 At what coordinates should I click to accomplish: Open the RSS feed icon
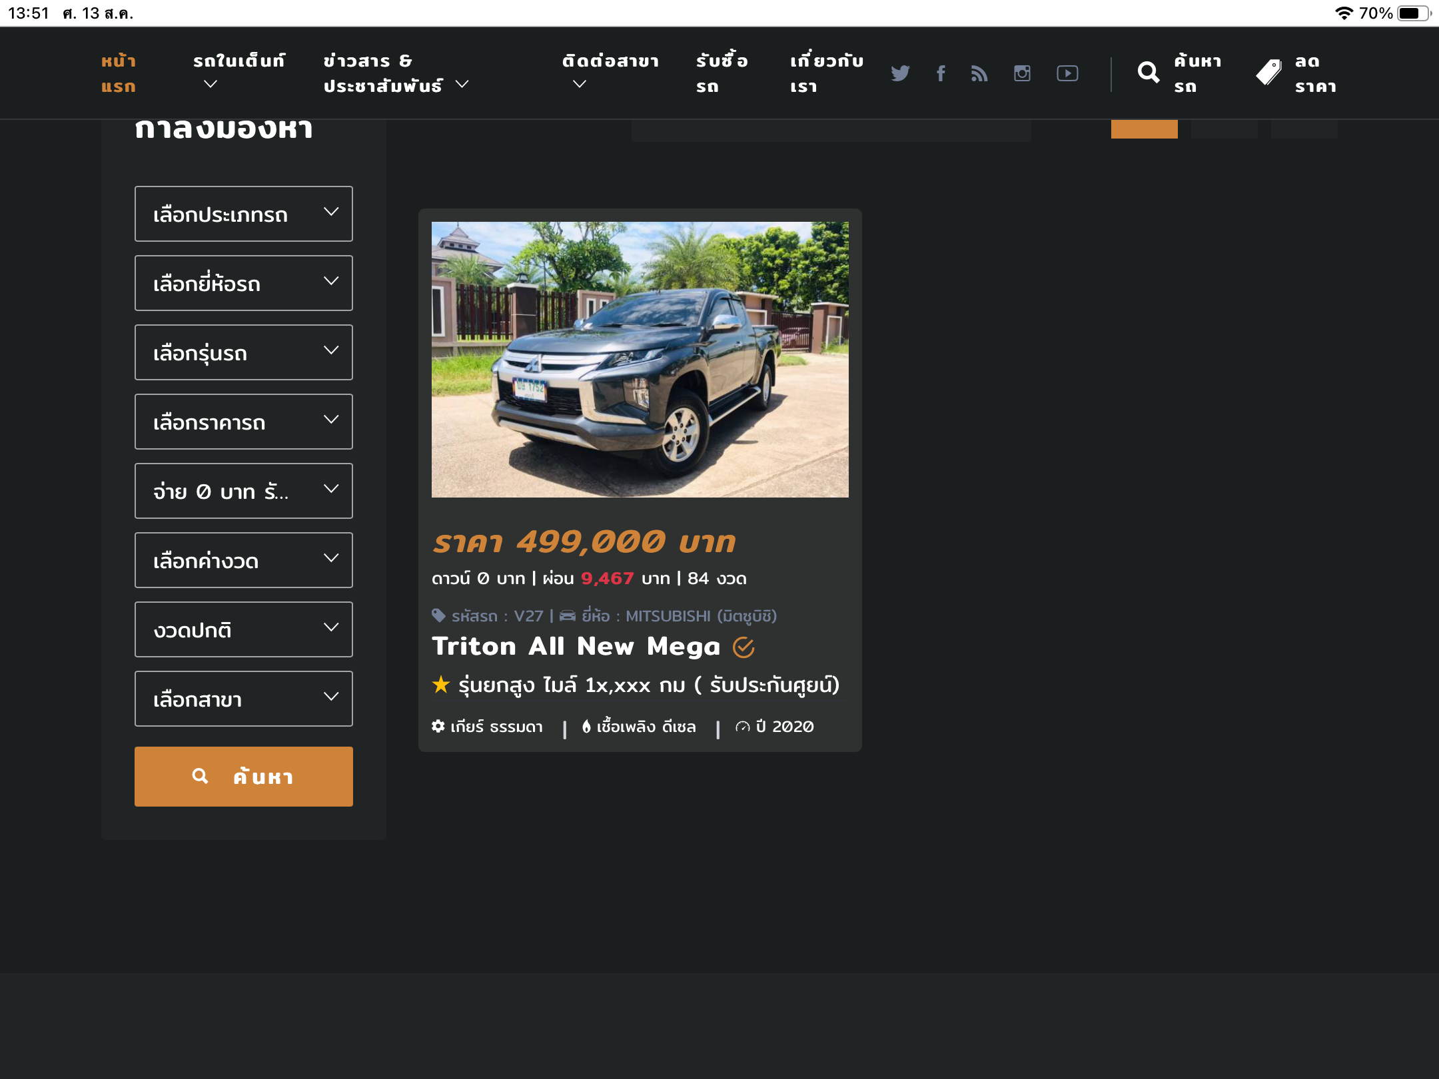click(x=979, y=73)
